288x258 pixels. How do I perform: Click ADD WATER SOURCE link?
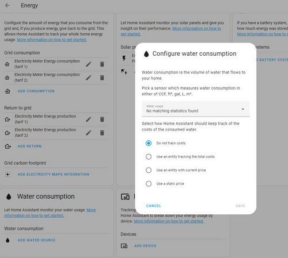[36, 240]
